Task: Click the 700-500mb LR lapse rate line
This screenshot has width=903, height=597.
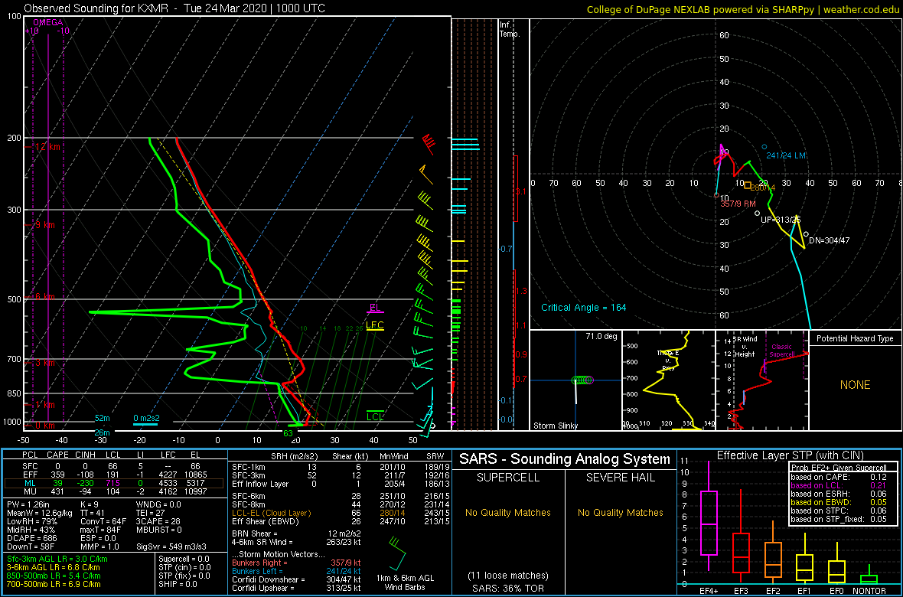Action: 54,584
